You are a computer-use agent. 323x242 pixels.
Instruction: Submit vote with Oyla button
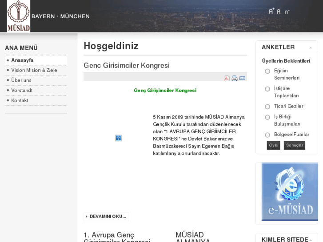(x=273, y=145)
